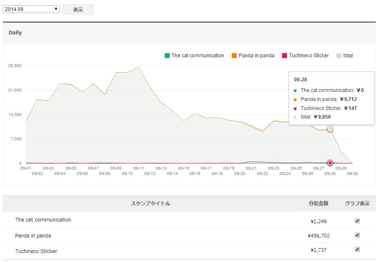This screenshot has width=379, height=262.
Task: Click the スタンプタイトル column header
Action: coord(150,204)
